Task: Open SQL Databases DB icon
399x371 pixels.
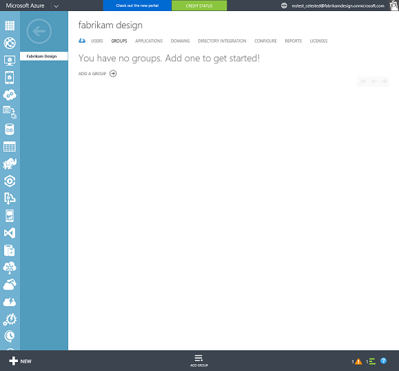Action: 10,130
